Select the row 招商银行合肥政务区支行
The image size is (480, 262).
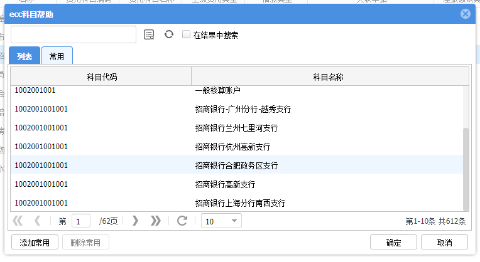pyautogui.click(x=237, y=165)
